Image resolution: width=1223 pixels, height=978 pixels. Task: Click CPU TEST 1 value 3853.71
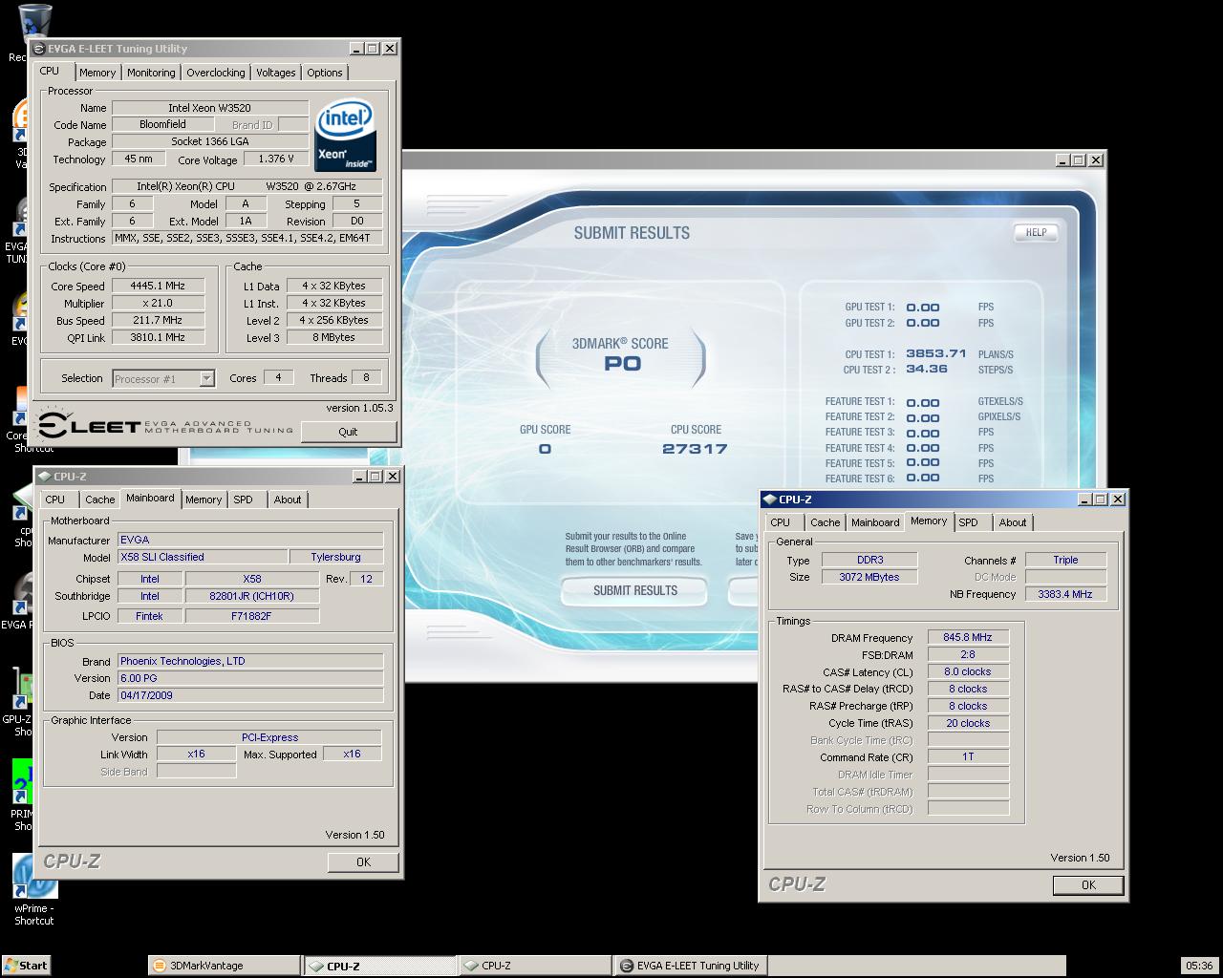coord(935,353)
